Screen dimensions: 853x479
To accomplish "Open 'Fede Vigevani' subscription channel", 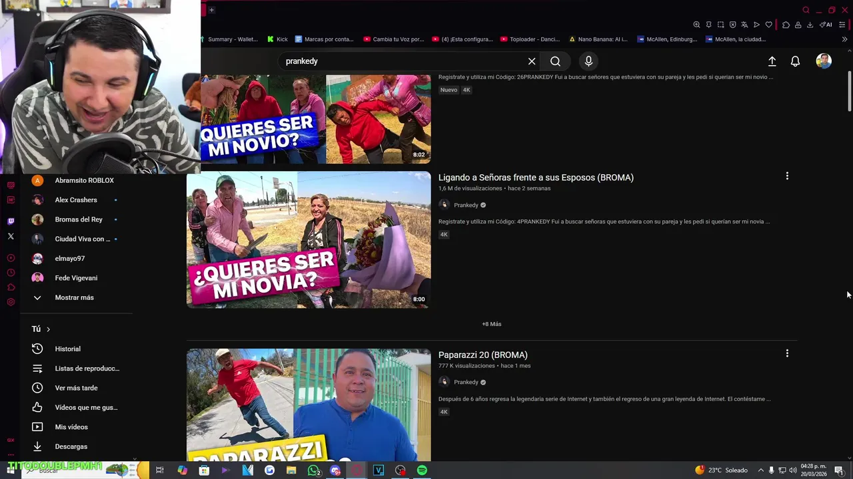I will click(76, 278).
